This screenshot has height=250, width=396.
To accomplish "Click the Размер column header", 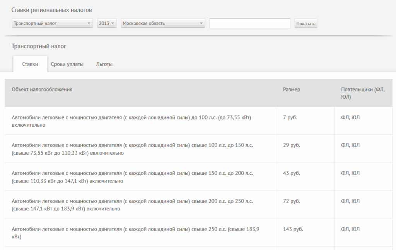I will click(291, 90).
